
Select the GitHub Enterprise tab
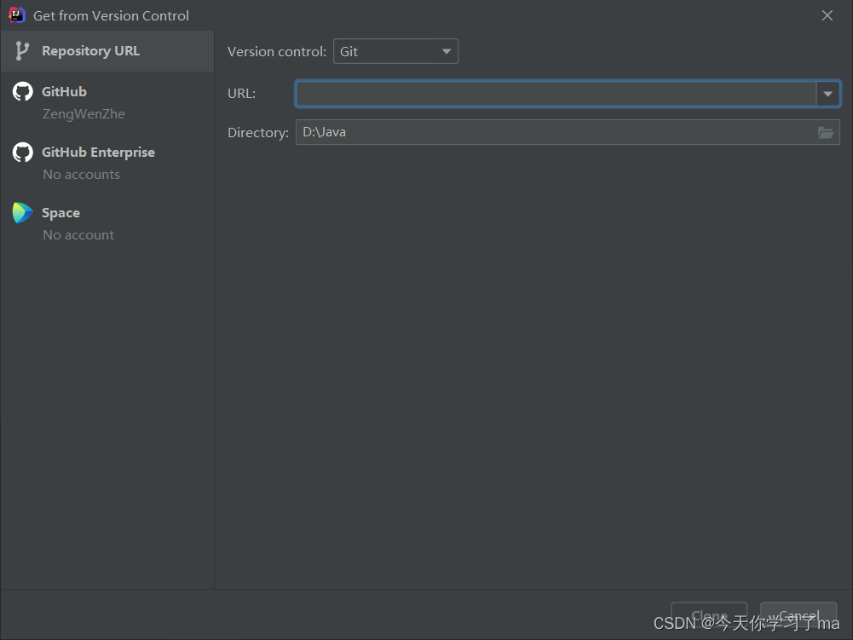[107, 162]
